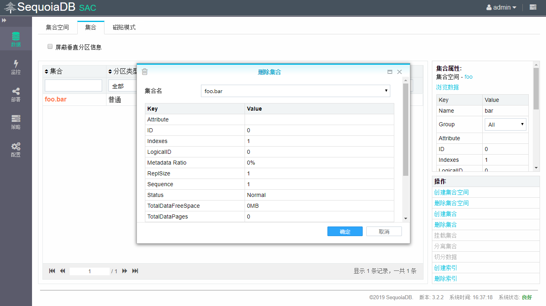Click the top-right server list icon
The image size is (546, 306).
[533, 7]
